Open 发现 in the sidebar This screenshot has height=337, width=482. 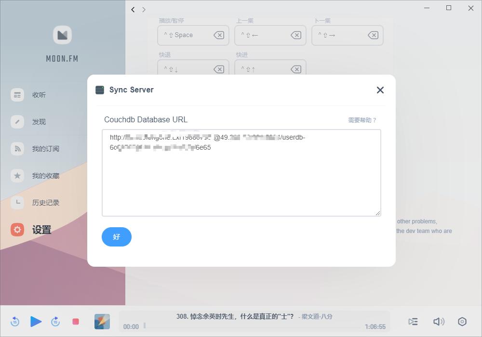pos(39,122)
